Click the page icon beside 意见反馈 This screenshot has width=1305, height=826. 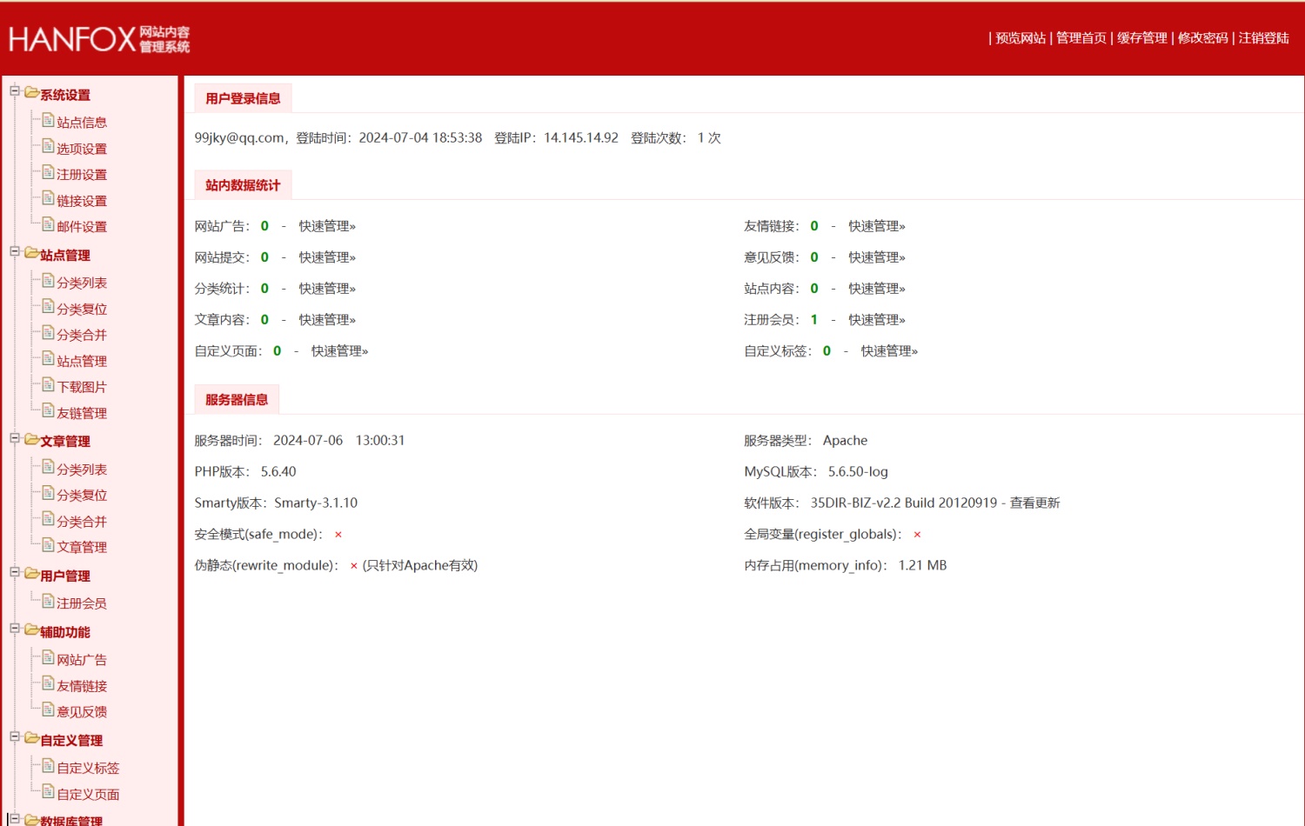click(x=49, y=709)
